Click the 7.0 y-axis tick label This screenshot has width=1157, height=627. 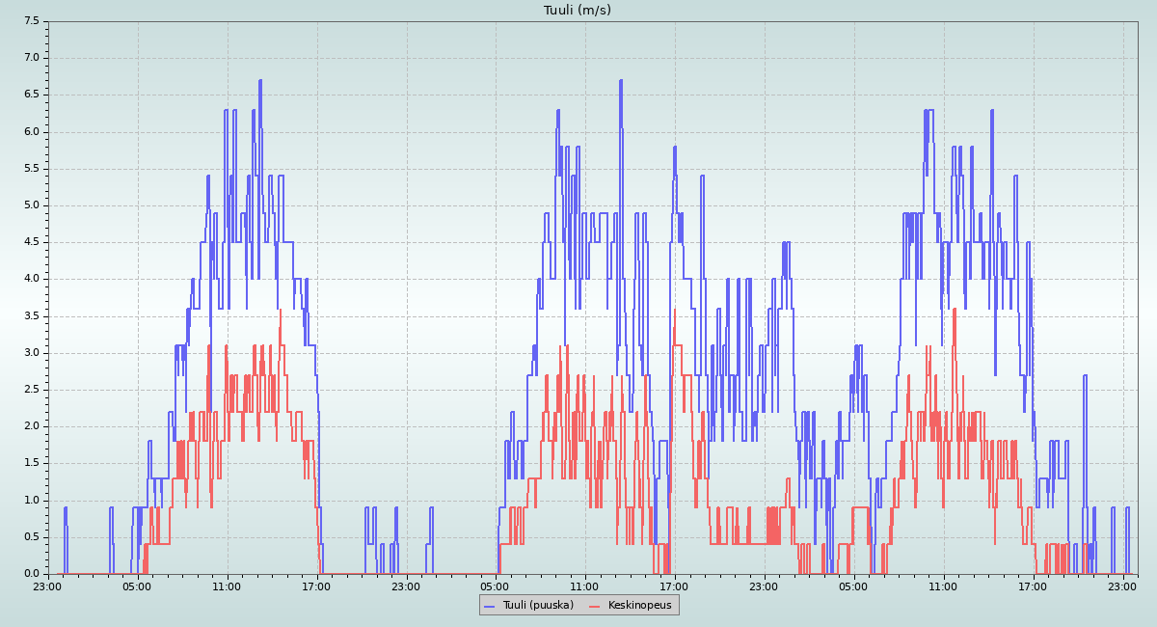click(31, 58)
